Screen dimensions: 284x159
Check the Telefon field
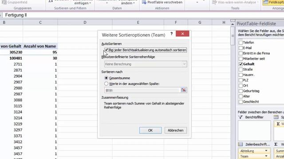point(241,42)
